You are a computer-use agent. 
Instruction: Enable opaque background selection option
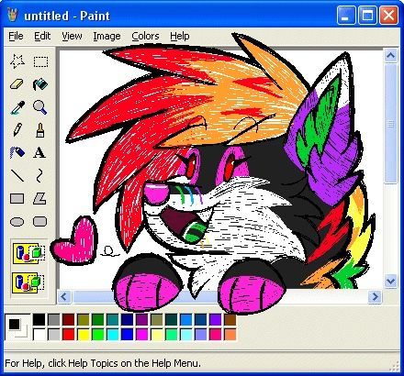pos(28,253)
